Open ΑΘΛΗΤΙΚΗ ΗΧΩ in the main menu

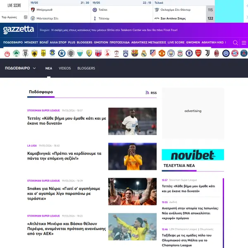[212, 43]
